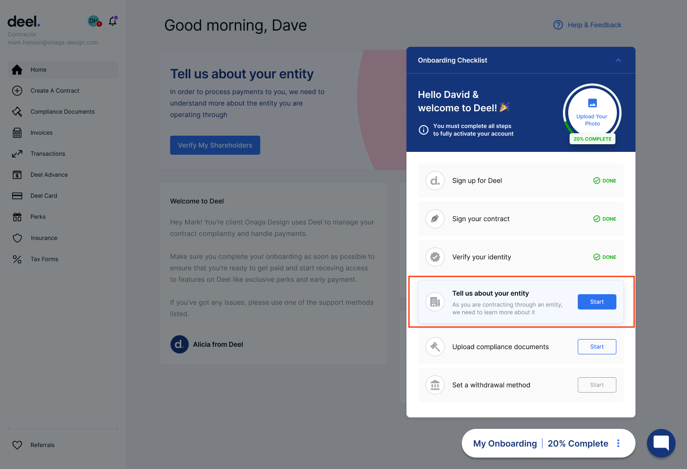Click Upload Your Photo
687x469 pixels.
pos(592,112)
